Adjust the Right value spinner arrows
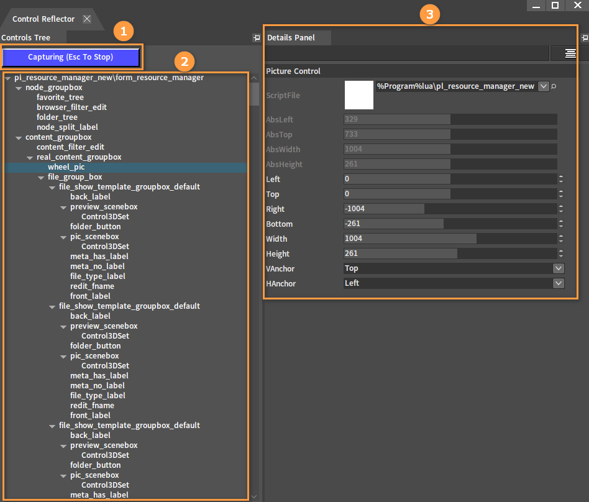This screenshot has height=502, width=589. 561,209
